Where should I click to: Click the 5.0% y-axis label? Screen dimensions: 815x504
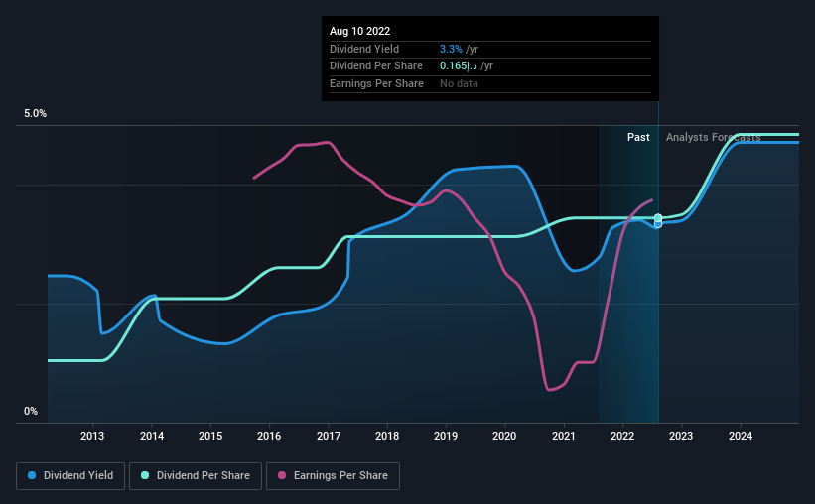[x=35, y=113]
